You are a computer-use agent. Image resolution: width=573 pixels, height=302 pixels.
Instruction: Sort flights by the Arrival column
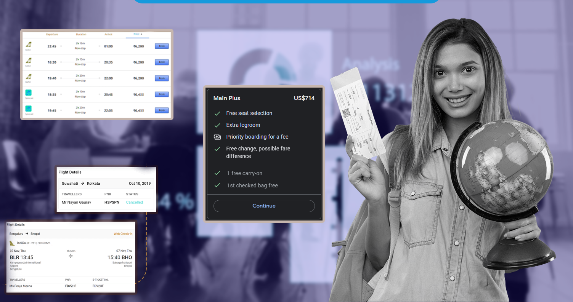click(x=108, y=34)
